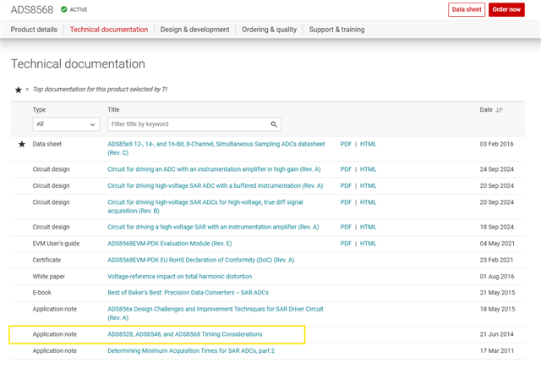Click the E-book type cell
541x380 pixels.
click(x=41, y=293)
